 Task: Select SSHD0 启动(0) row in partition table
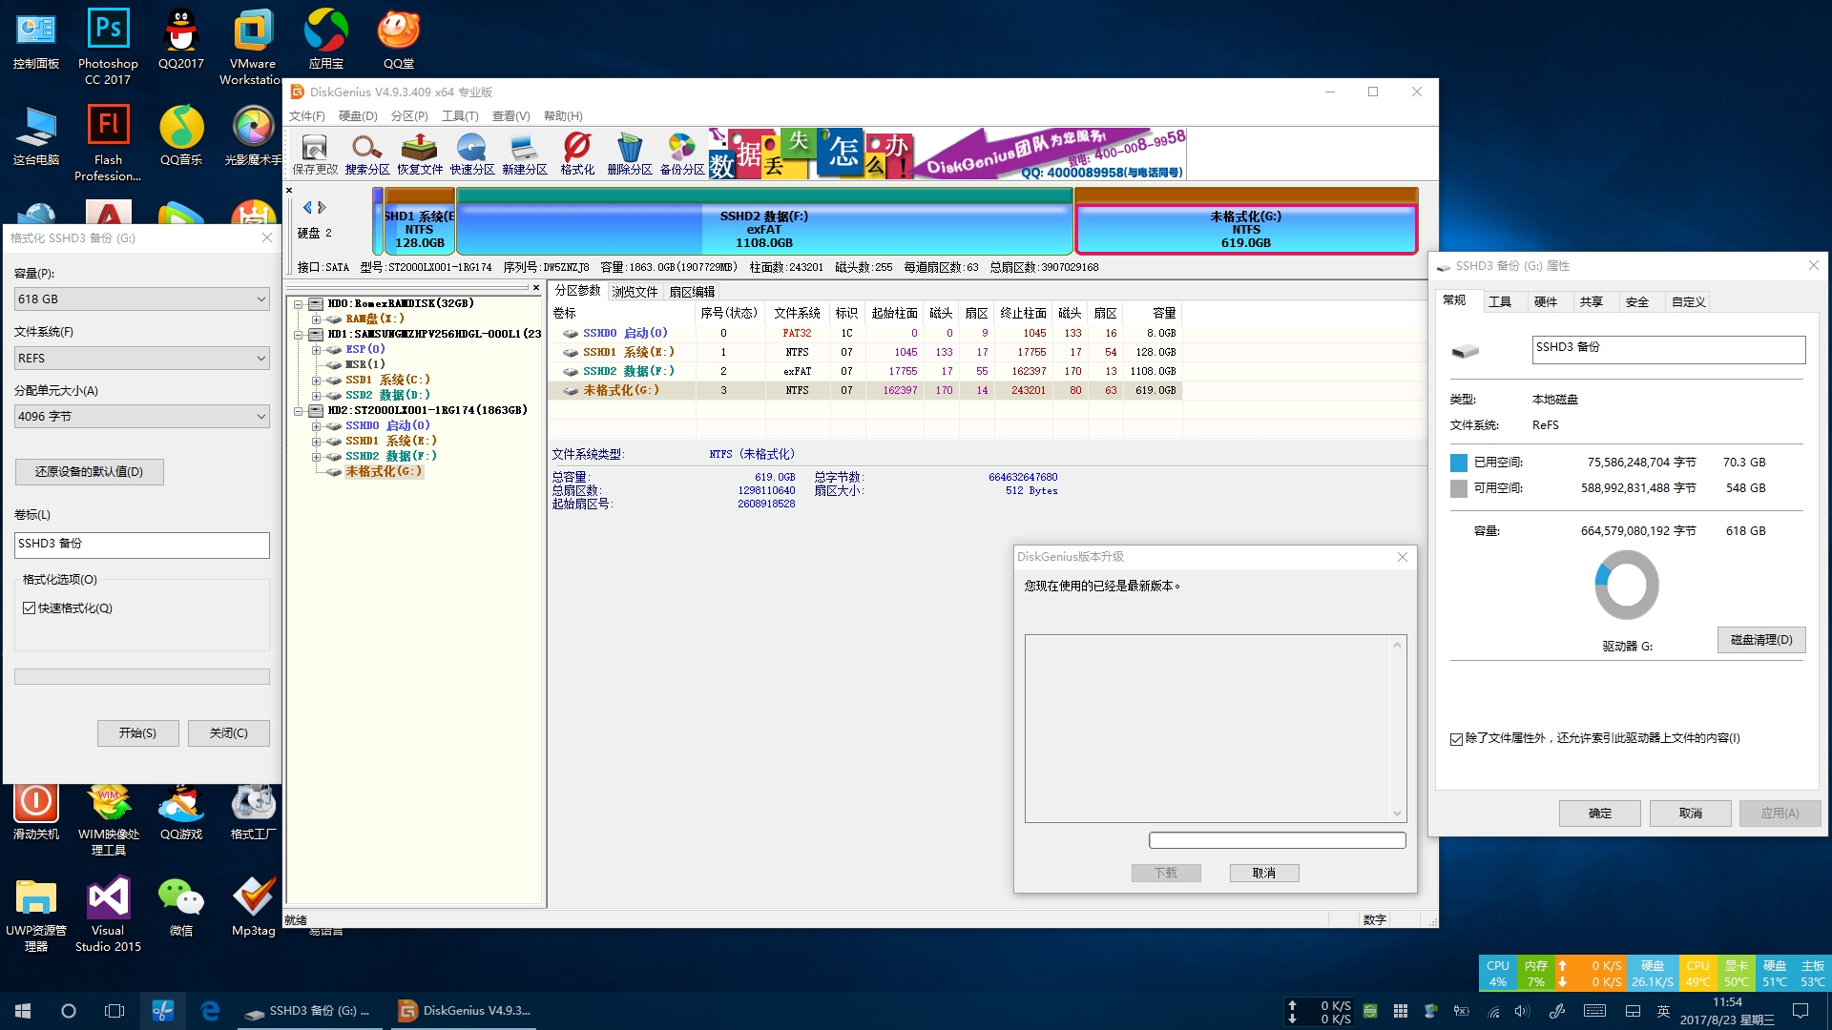click(865, 333)
